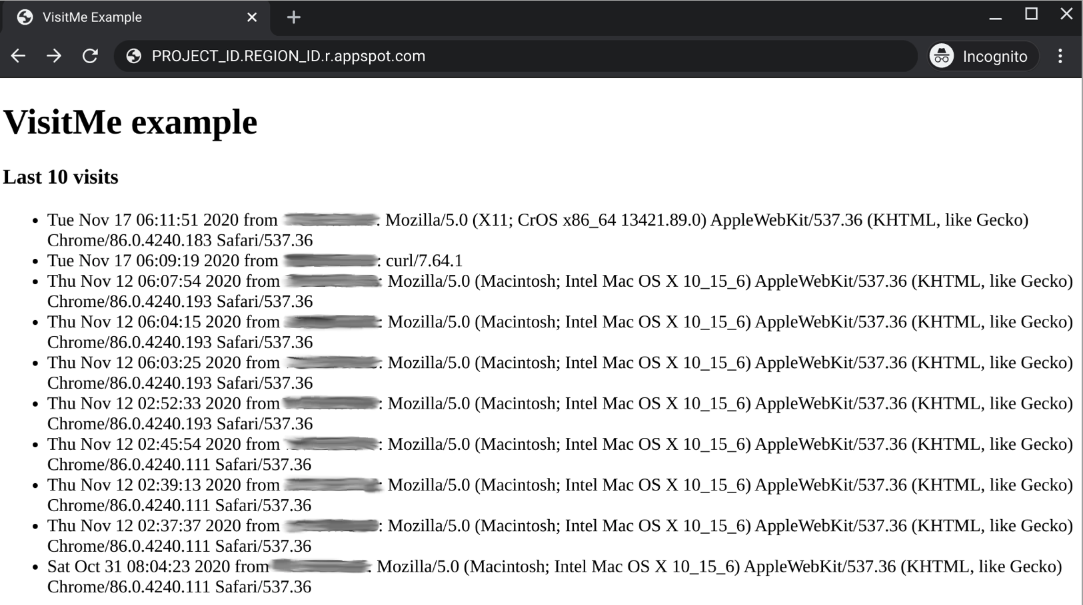The image size is (1083, 605).
Task: Reload the VisitMe page
Action: point(90,57)
